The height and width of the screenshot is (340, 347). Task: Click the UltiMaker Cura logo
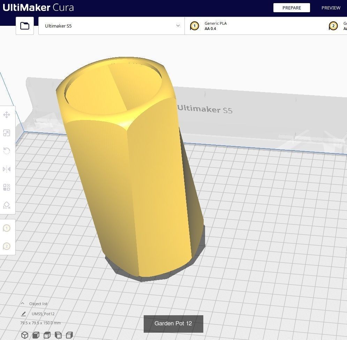pyautogui.click(x=38, y=8)
